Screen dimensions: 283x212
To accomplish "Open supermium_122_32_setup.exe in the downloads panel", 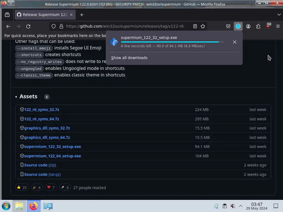I will pos(149,38).
